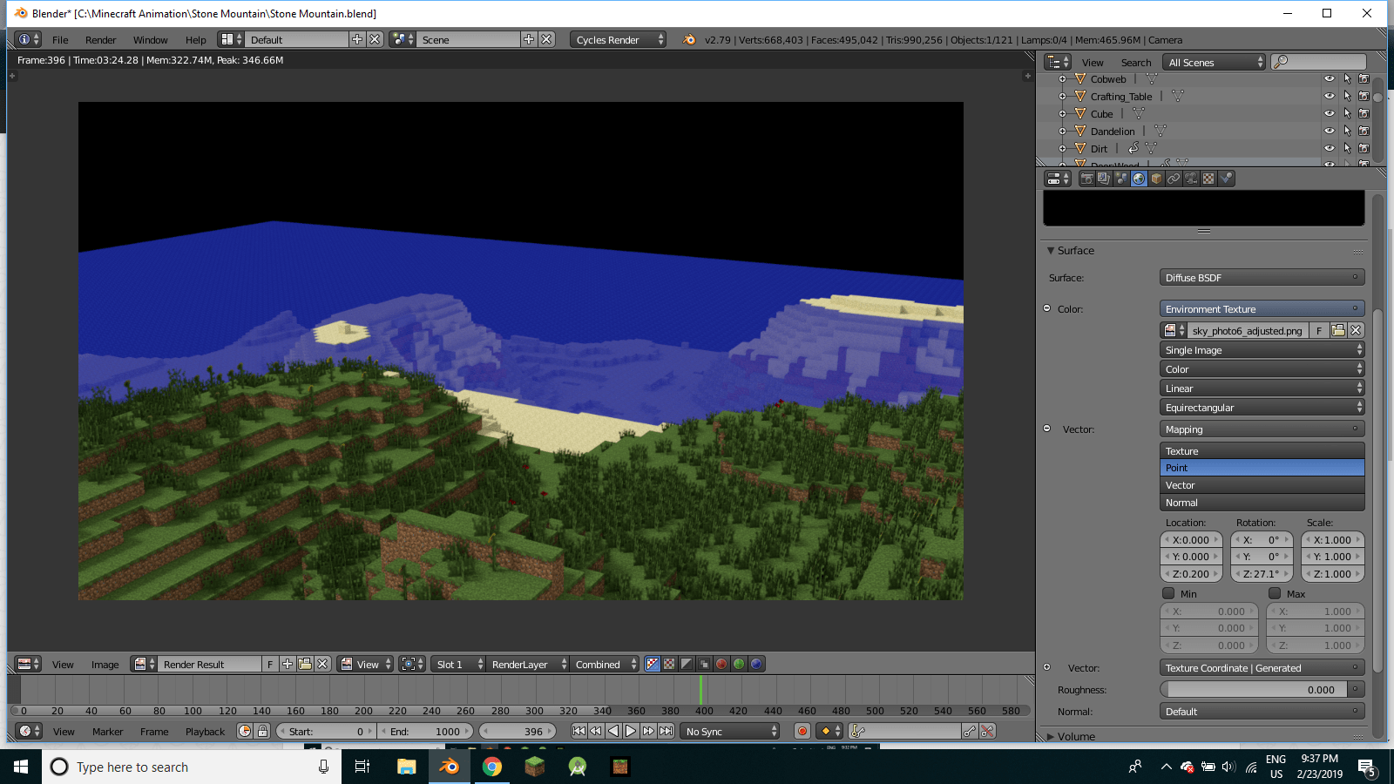Open file browser for sky_photo6_adjusted.png
Screen dimensions: 1394x784
(1338, 330)
